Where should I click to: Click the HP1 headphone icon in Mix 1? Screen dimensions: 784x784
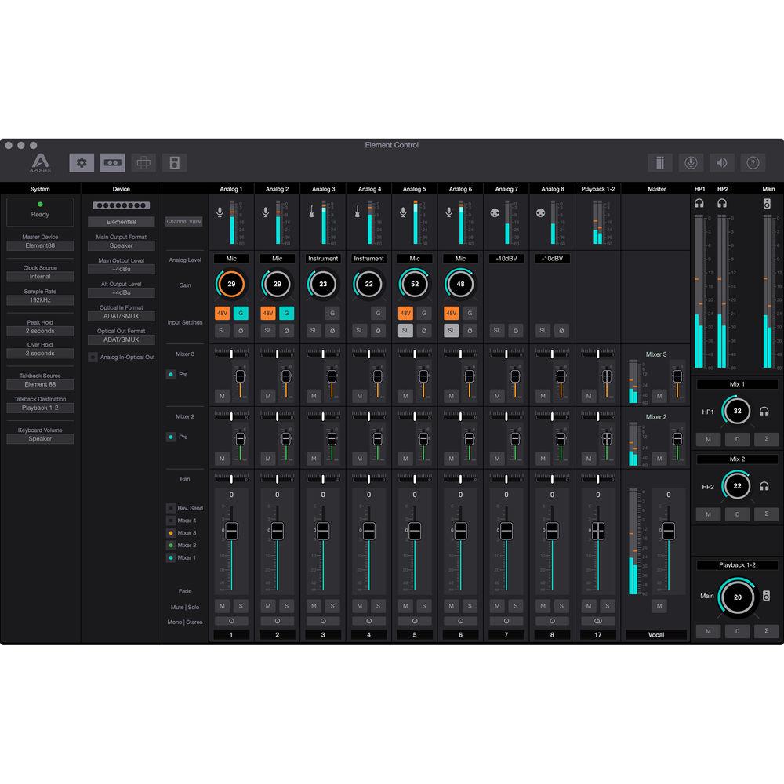coord(764,411)
